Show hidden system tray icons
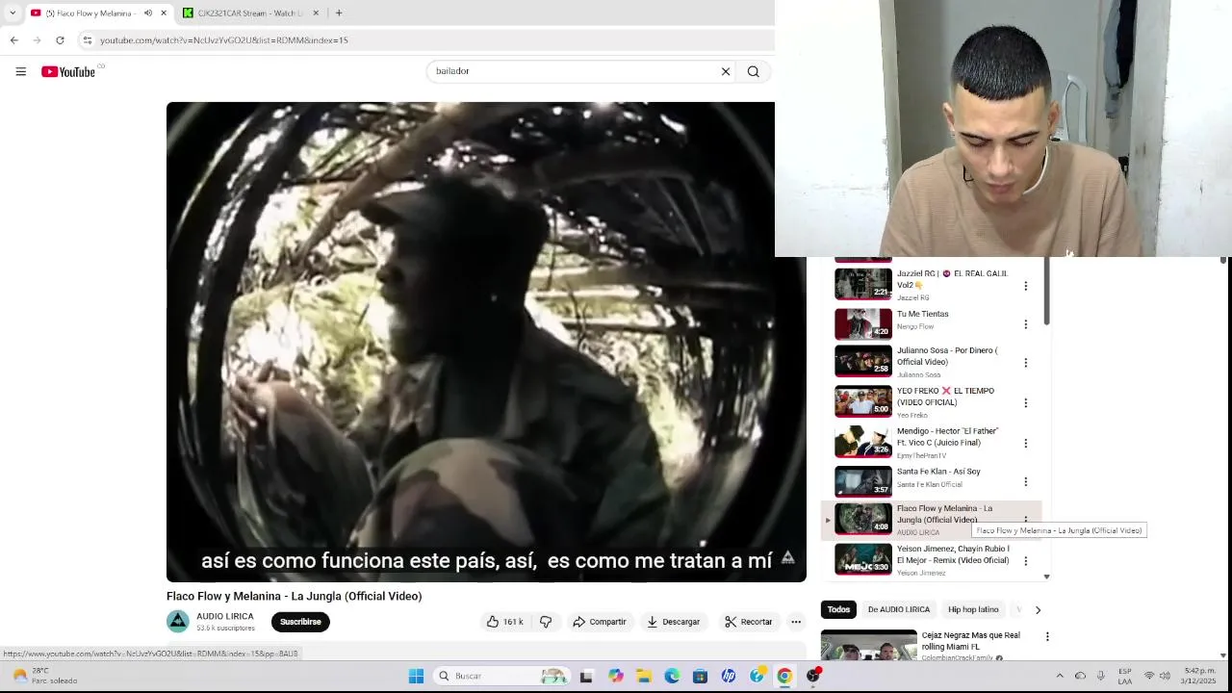Screen dimensions: 1232x693 pos(1060,676)
